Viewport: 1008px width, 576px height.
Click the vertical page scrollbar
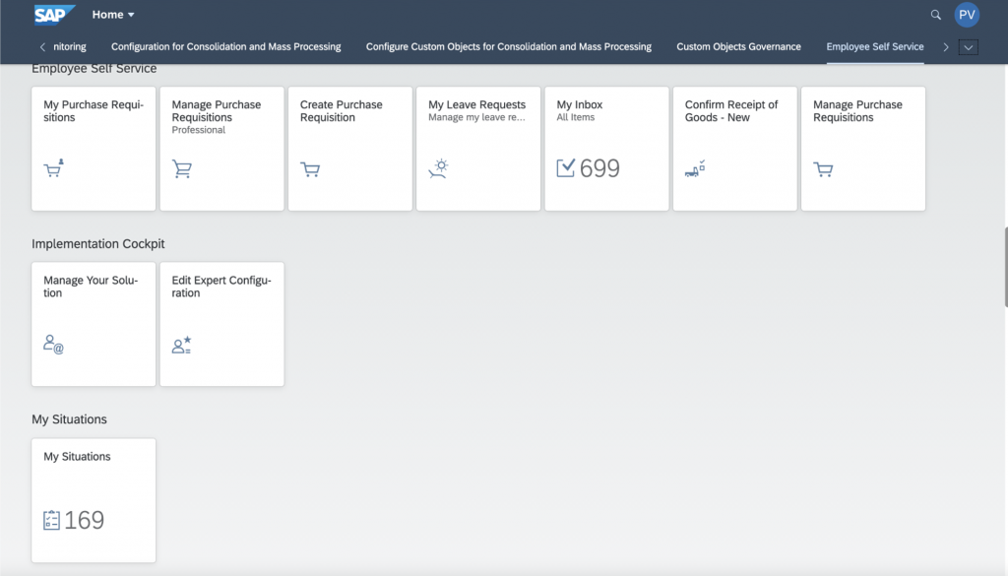pyautogui.click(x=1005, y=267)
